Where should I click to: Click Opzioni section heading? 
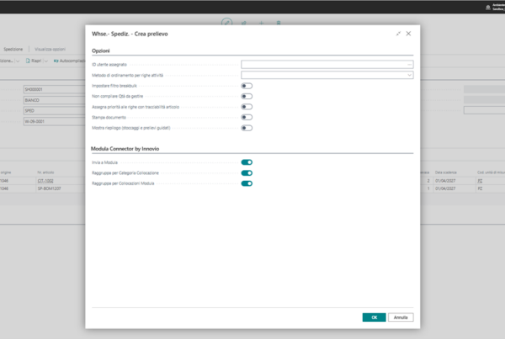(x=100, y=50)
